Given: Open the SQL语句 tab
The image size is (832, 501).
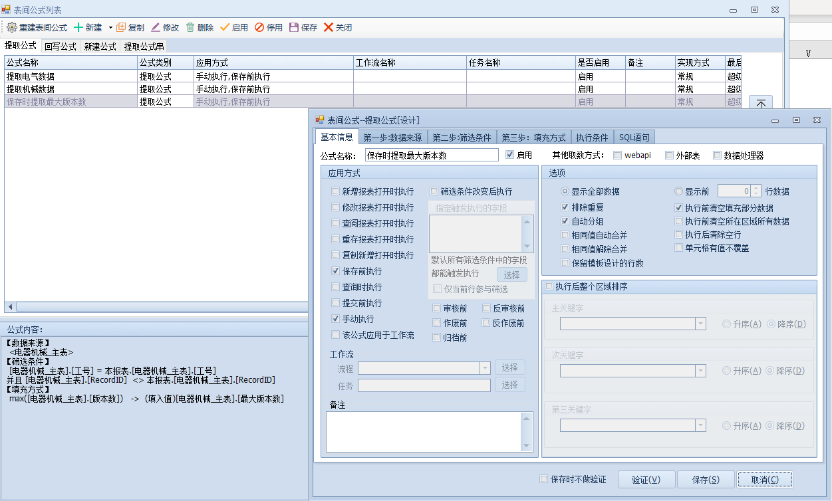Looking at the screenshot, I should (x=634, y=138).
